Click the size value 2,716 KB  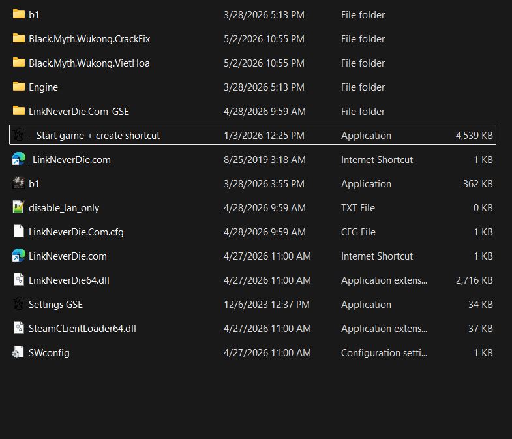[x=474, y=280]
